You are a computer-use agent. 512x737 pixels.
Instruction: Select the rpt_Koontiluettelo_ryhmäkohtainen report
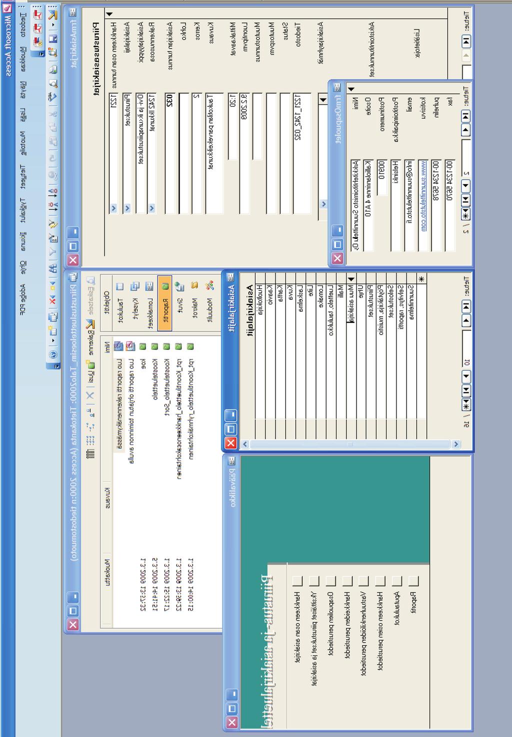[x=190, y=408]
